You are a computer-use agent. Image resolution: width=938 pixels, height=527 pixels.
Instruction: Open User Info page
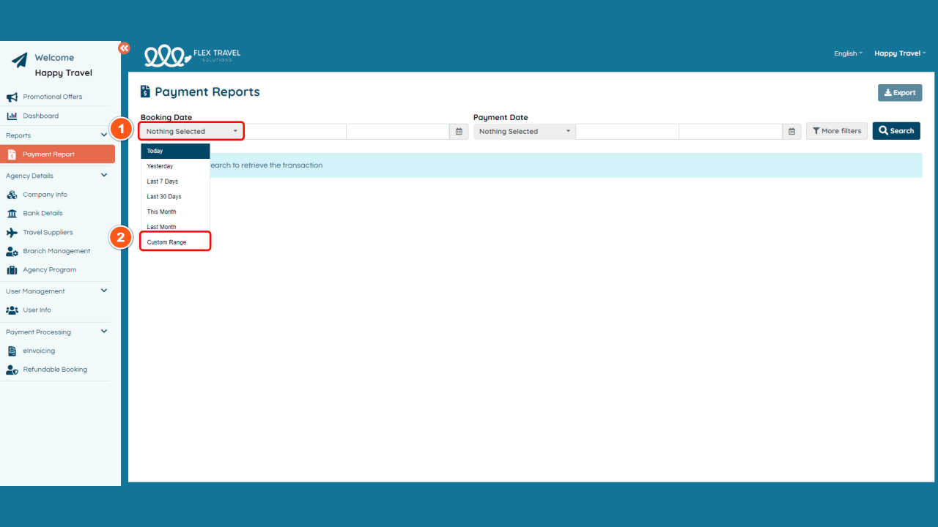(x=37, y=310)
